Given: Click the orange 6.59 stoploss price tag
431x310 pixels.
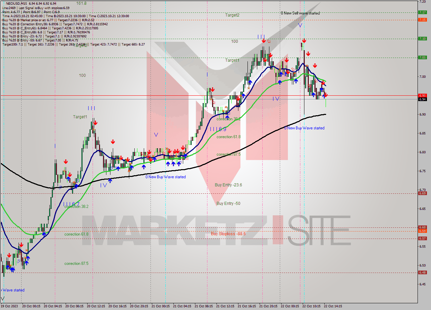Looking at the screenshot, I should point(422,231).
